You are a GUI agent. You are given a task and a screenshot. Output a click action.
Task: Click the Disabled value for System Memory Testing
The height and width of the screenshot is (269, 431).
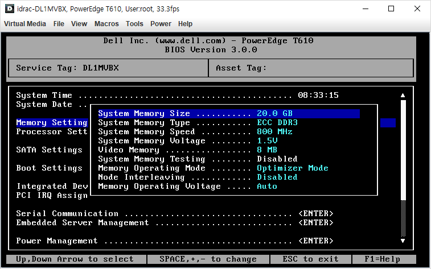[277, 159]
